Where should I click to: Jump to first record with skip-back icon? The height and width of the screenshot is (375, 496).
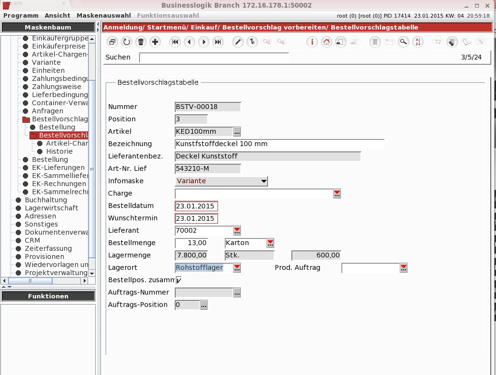coord(175,42)
